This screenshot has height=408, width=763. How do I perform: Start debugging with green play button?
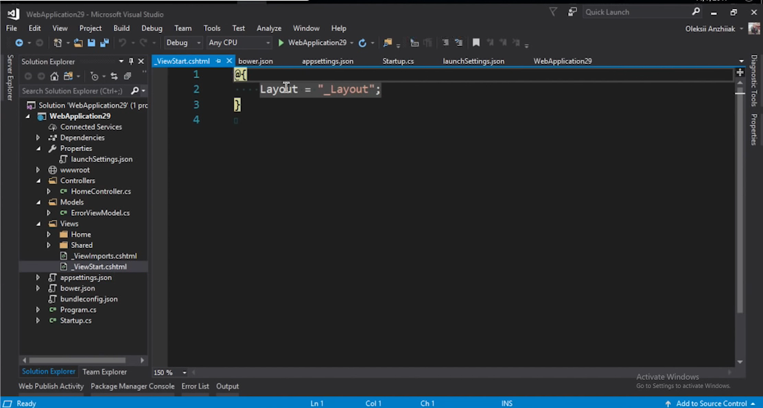[281, 43]
